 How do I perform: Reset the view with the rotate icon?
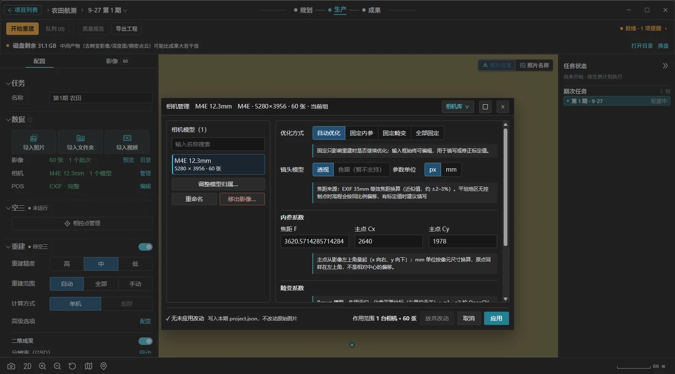pyautogui.click(x=72, y=366)
